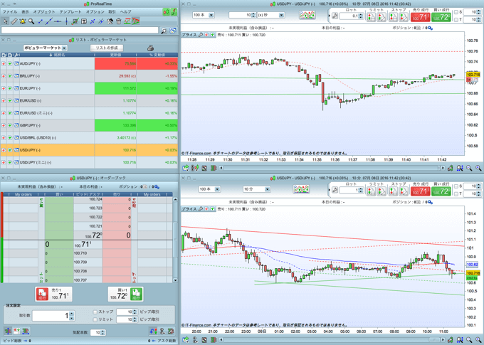The height and width of the screenshot is (345, 484).
Task: Click the 100.710 bid price in order book
Action: 80,253
